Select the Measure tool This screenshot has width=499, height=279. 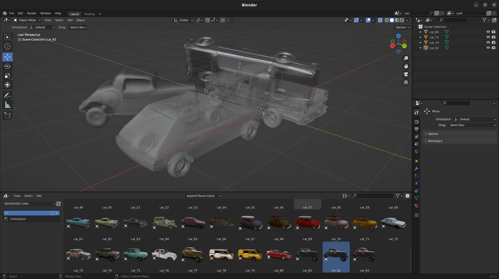7,105
